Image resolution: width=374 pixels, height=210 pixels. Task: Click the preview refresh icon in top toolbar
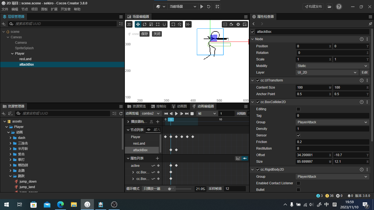209,7
